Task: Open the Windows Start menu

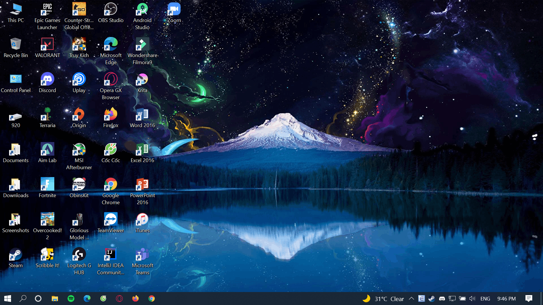Action: point(8,299)
